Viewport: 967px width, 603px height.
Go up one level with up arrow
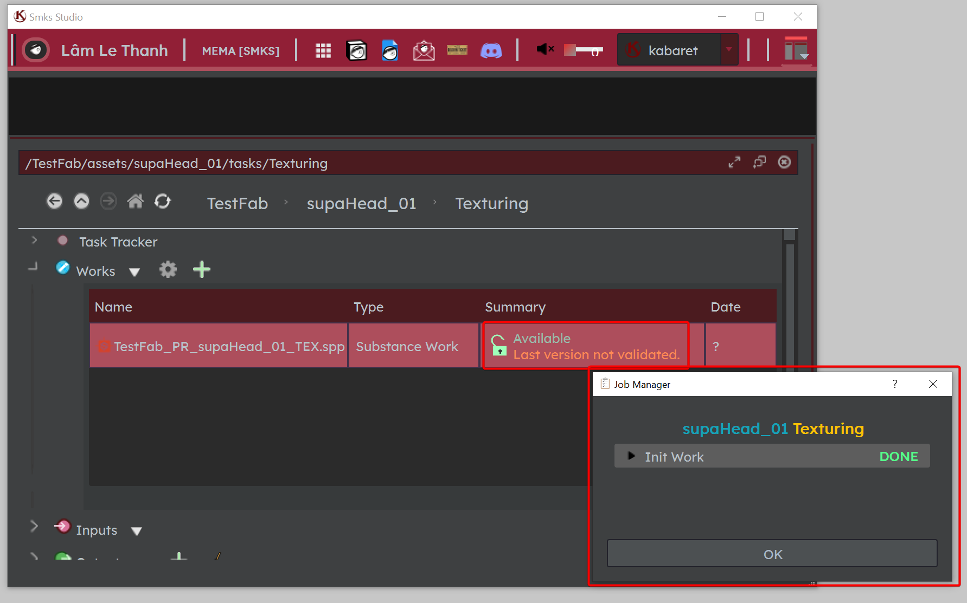(81, 202)
